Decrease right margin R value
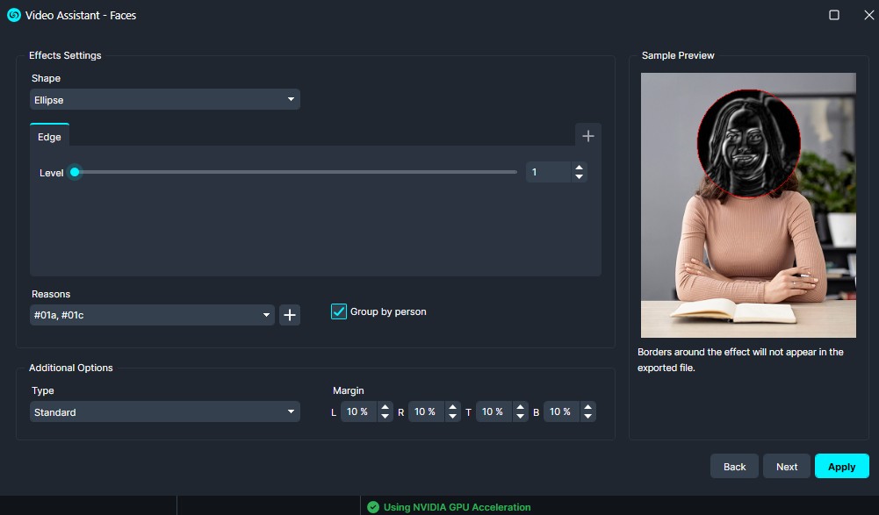This screenshot has height=515, width=879. point(452,417)
